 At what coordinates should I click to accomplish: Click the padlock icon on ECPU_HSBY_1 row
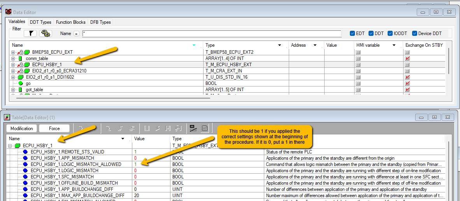22,65
